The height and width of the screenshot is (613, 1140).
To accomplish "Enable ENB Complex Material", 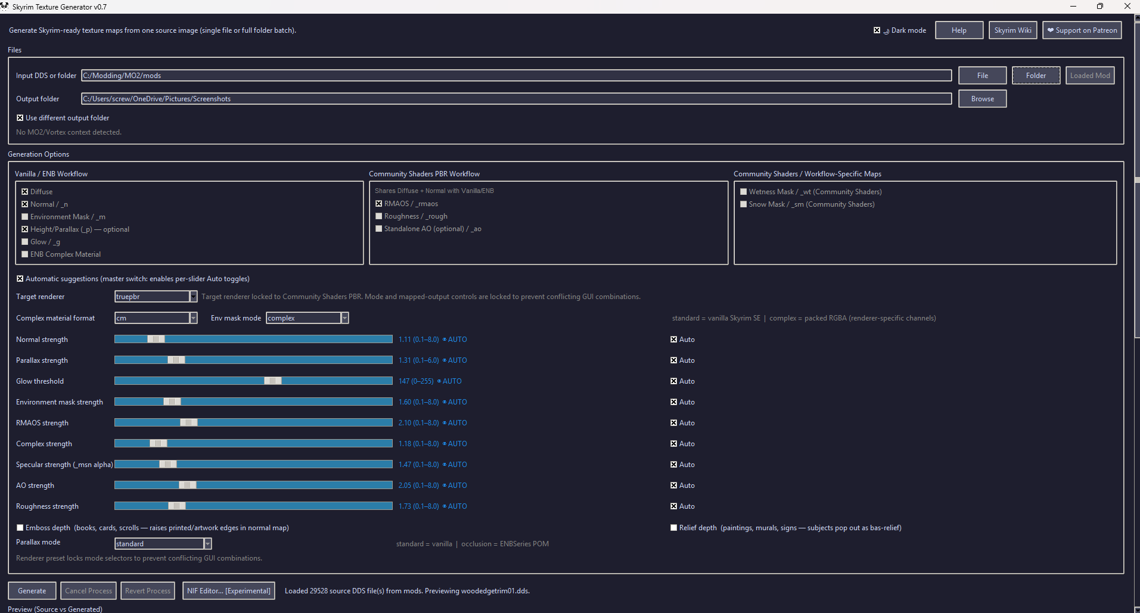I will [24, 254].
